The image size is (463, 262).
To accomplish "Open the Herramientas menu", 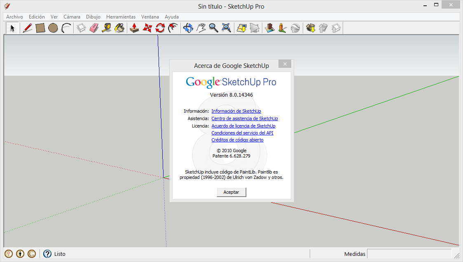I will pos(121,17).
